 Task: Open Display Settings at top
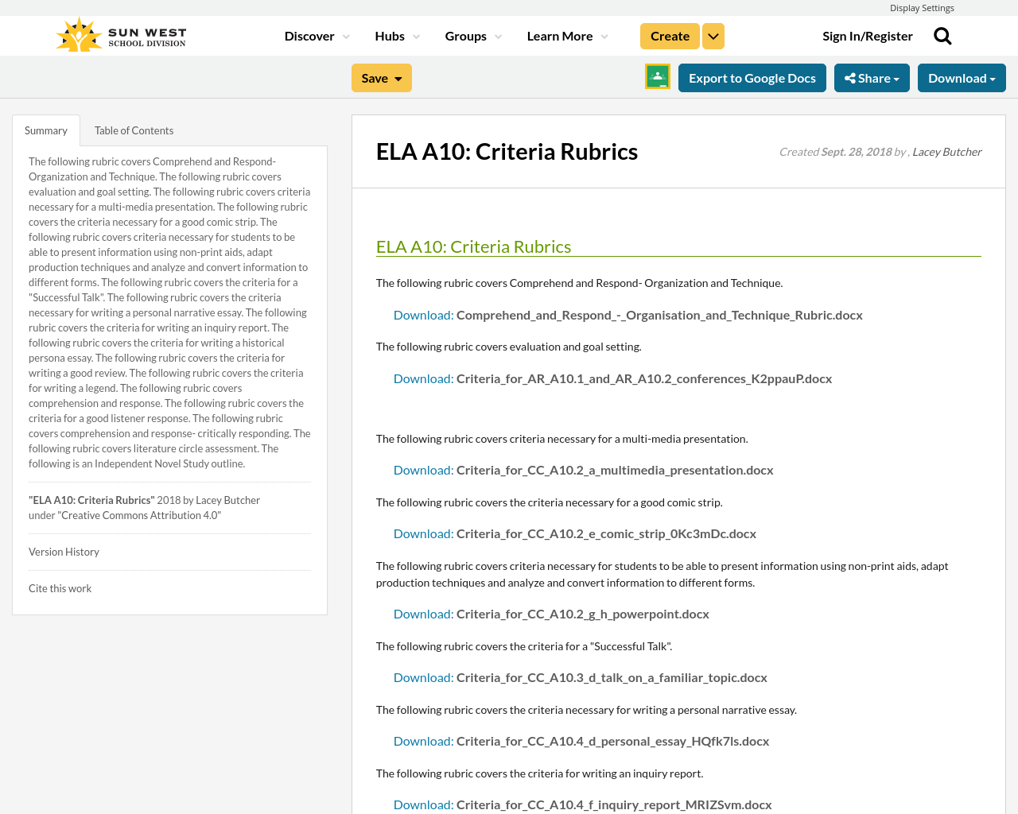922,8
